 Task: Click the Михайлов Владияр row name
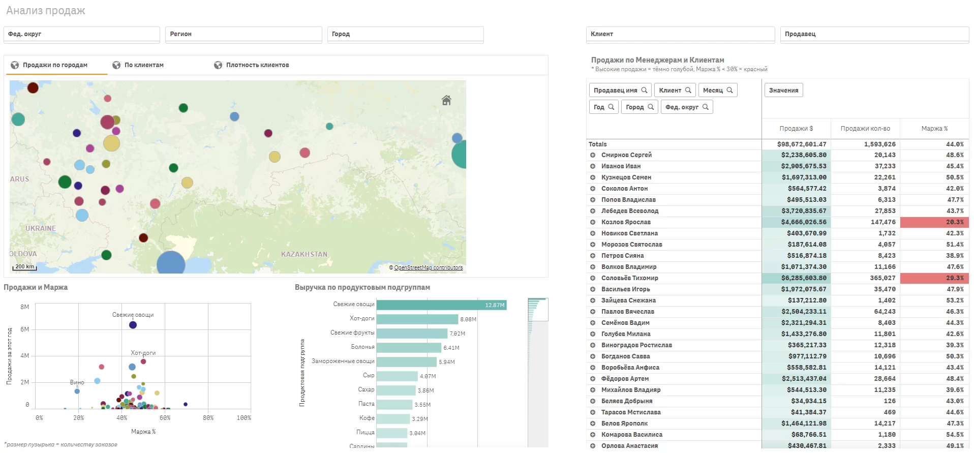point(631,390)
